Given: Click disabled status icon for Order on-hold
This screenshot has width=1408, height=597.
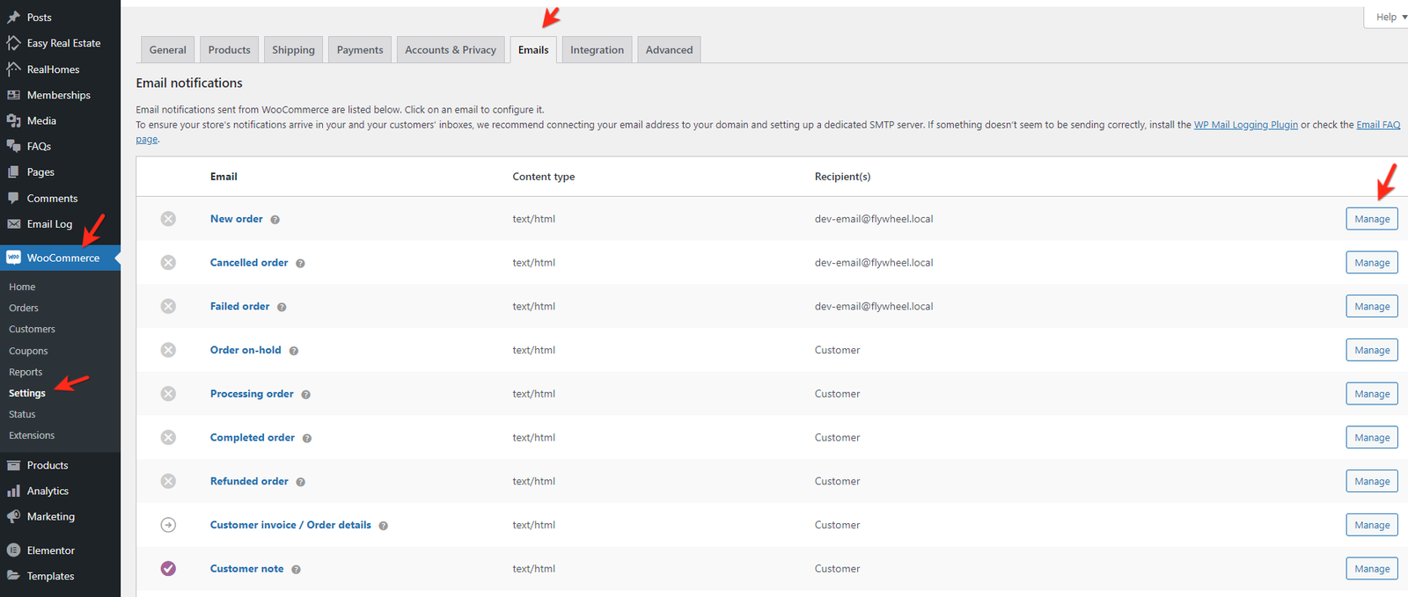Looking at the screenshot, I should click(x=168, y=350).
